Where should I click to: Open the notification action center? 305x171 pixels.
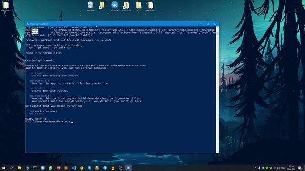[x=300, y=168]
